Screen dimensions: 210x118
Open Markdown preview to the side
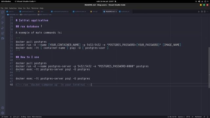[x=202, y=12]
